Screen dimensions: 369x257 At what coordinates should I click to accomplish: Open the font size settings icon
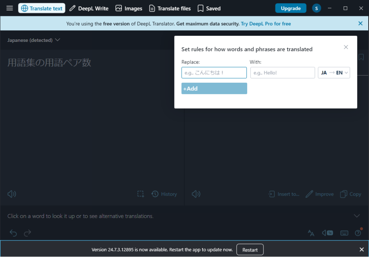pos(311,233)
